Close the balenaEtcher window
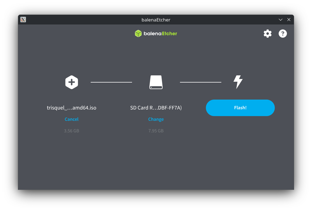 point(289,20)
